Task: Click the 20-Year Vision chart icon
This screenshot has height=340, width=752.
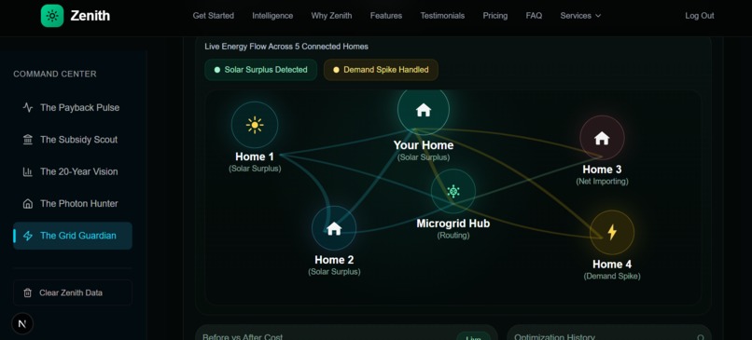Action: [x=28, y=171]
